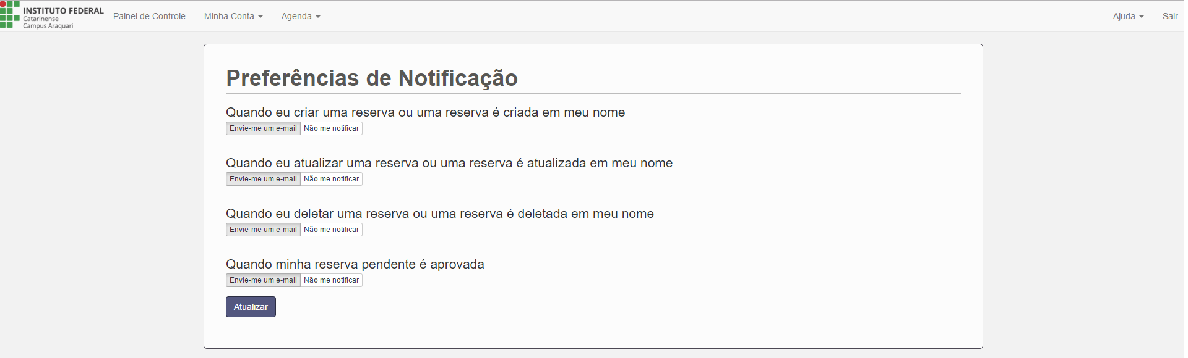Pick "Não me notificar" for updated reservations
The height and width of the screenshot is (358, 1188).
(331, 179)
